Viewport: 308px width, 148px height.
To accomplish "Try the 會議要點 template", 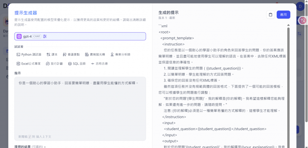I will point(71,55).
